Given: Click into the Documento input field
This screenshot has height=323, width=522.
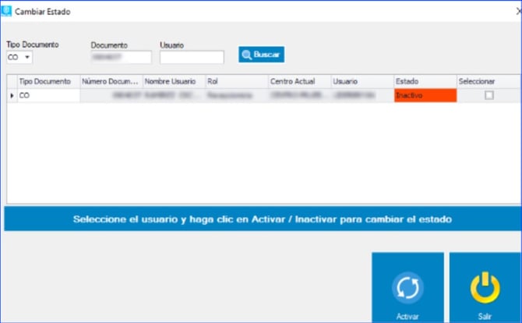Looking at the screenshot, I should (x=121, y=57).
